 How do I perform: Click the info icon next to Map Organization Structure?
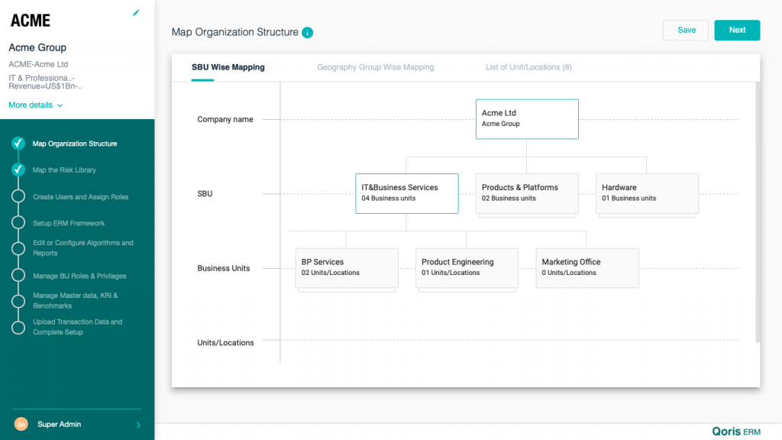click(307, 32)
